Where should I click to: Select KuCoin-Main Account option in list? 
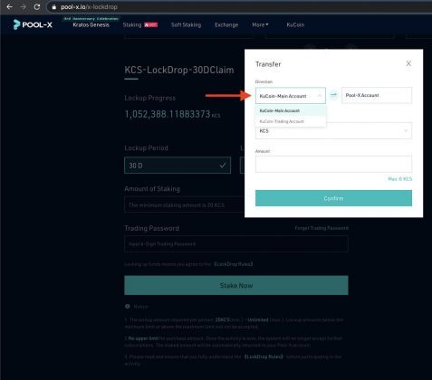[291, 110]
